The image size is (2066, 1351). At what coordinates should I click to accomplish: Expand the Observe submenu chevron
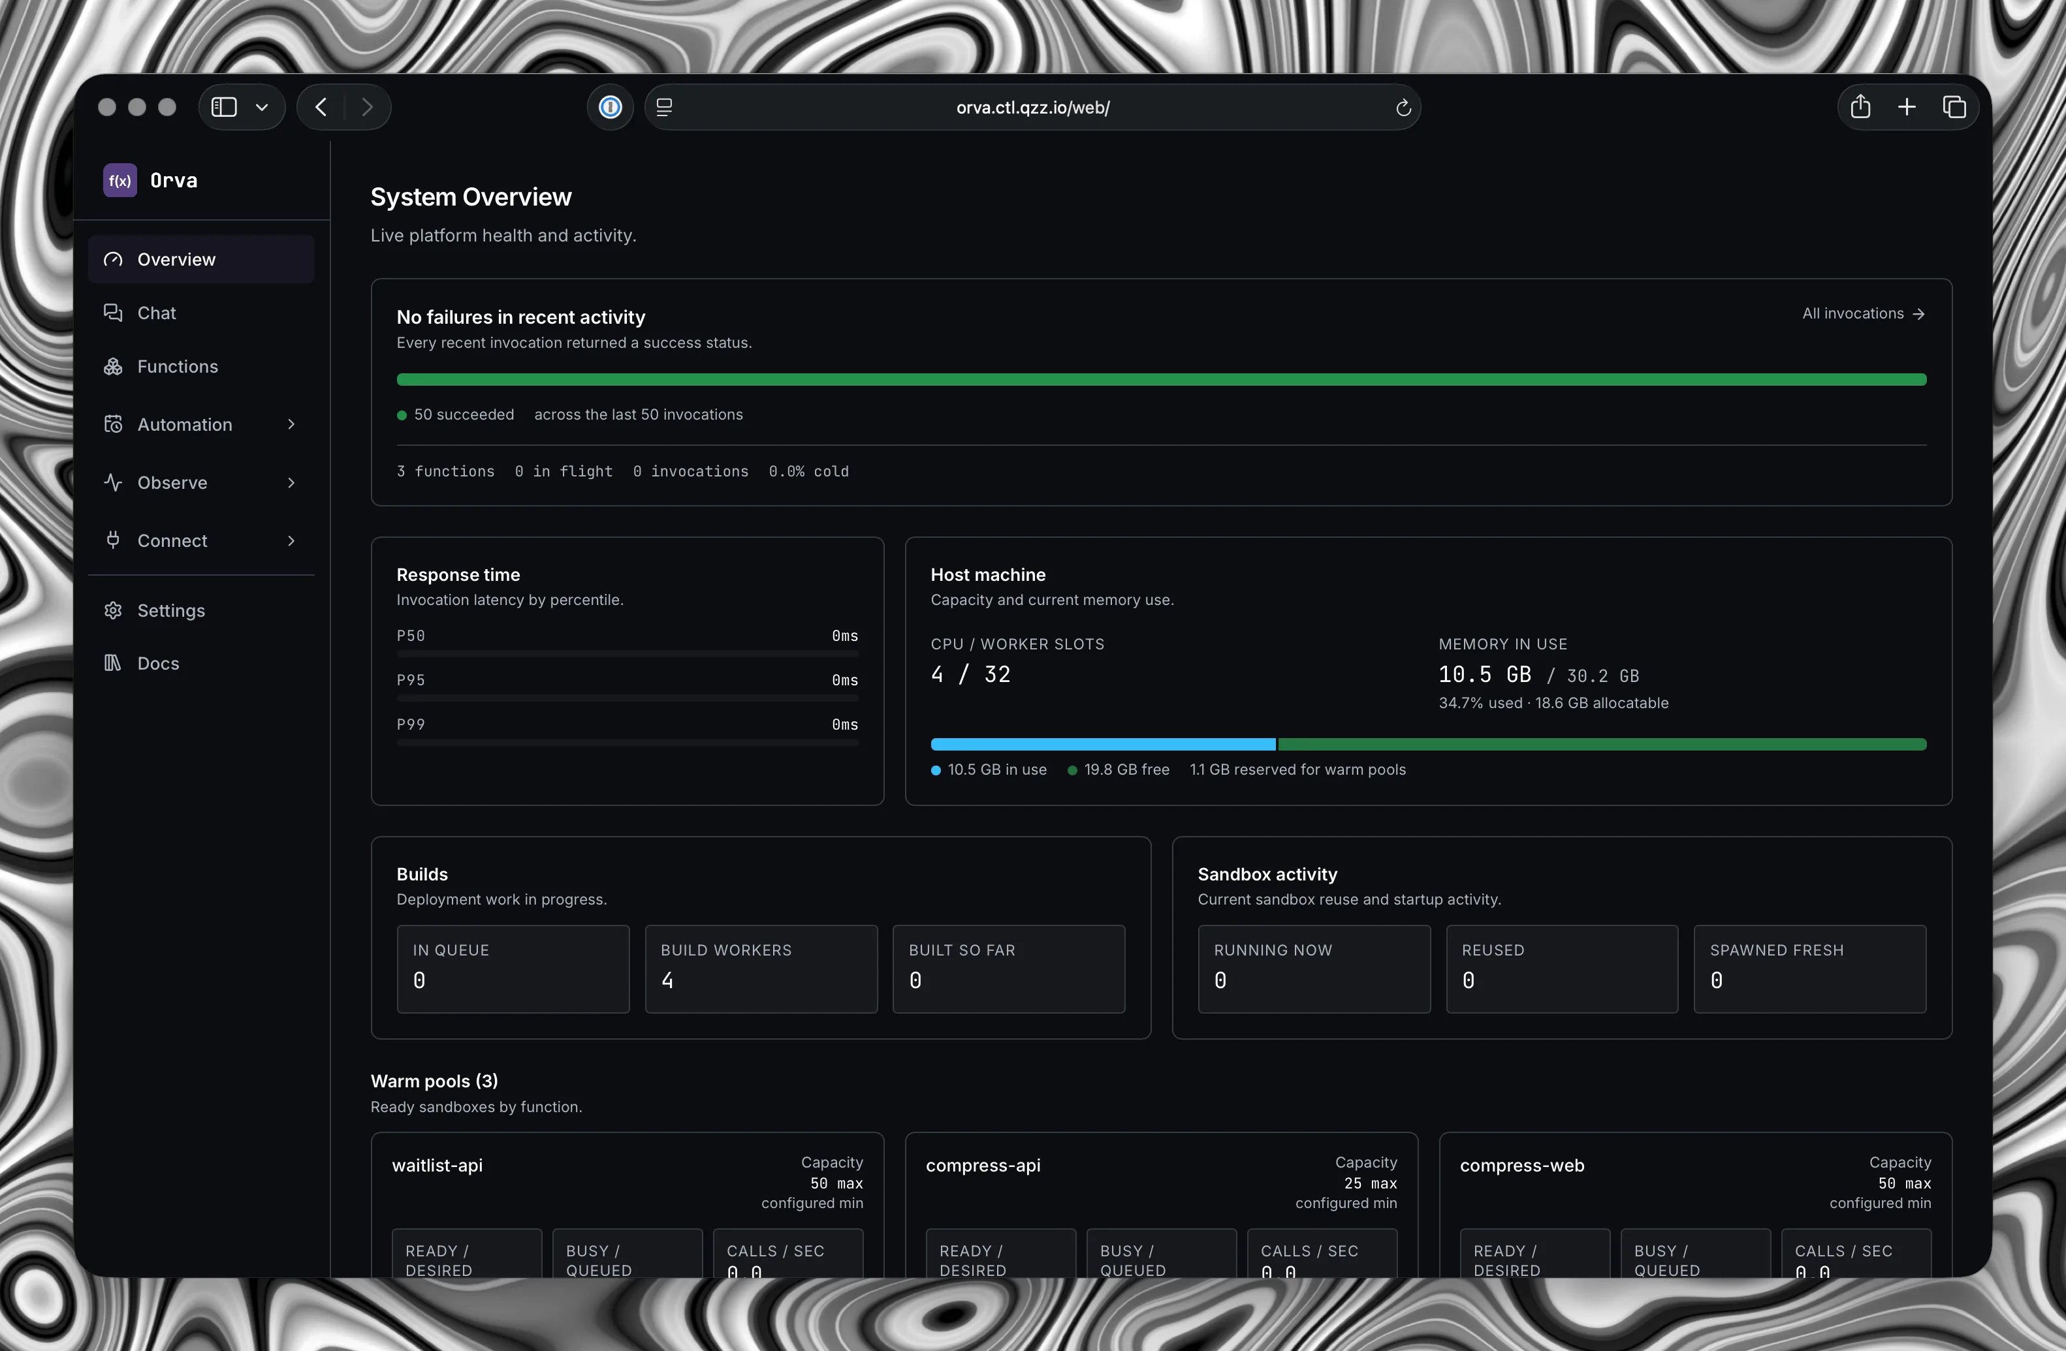[292, 482]
